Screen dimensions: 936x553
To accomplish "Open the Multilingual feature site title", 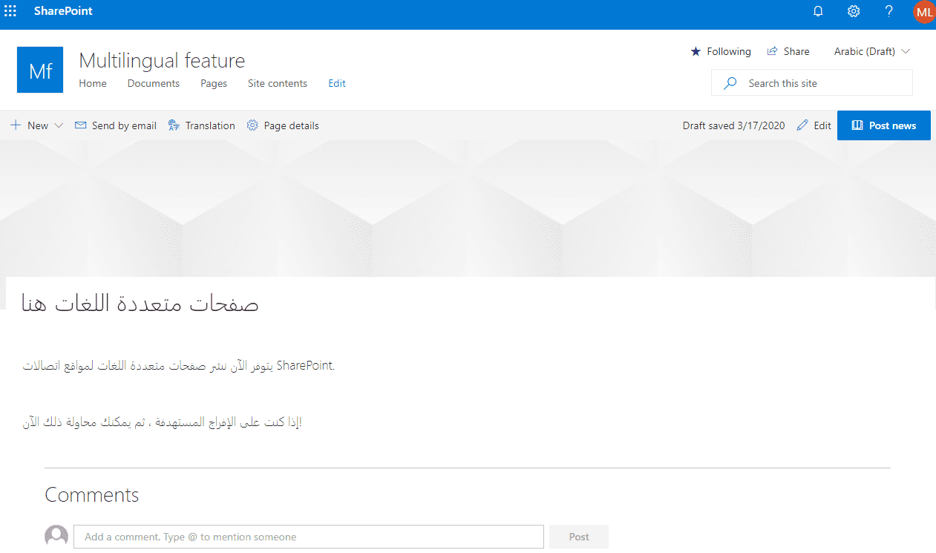I will pos(162,60).
